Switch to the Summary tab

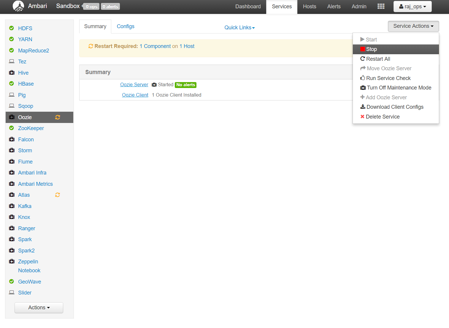click(95, 26)
